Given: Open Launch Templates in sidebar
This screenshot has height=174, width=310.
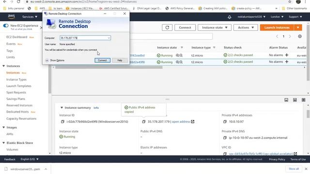Looking at the screenshot, I should tap(19, 86).
